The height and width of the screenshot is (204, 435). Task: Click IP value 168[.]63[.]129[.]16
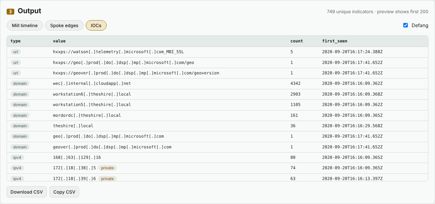77,157
